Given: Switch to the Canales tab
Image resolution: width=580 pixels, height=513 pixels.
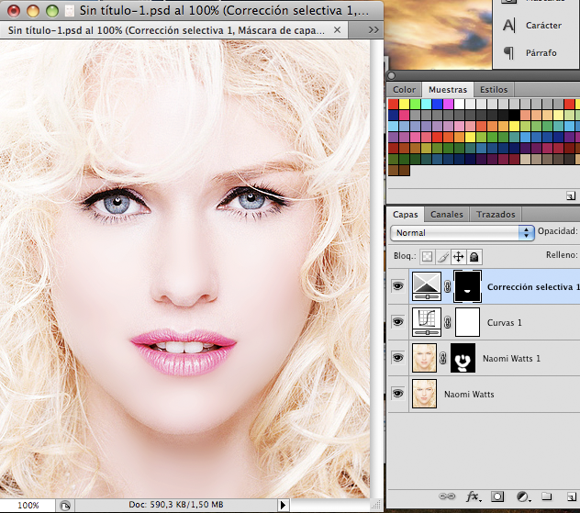Looking at the screenshot, I should (x=447, y=215).
